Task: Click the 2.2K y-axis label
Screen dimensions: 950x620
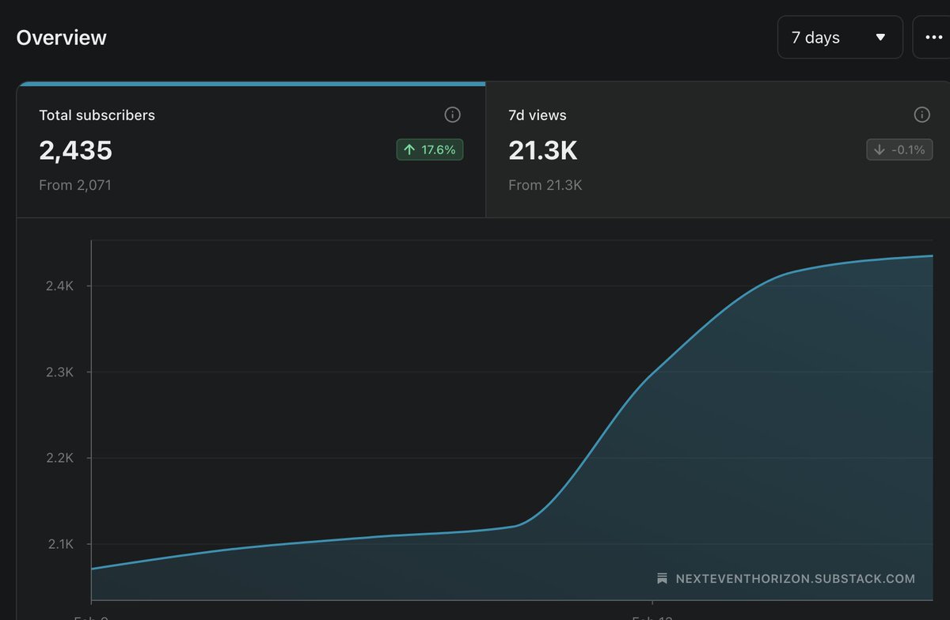Action: point(59,458)
